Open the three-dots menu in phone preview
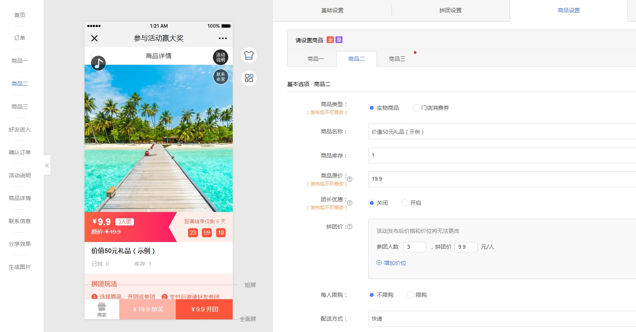 [x=223, y=38]
